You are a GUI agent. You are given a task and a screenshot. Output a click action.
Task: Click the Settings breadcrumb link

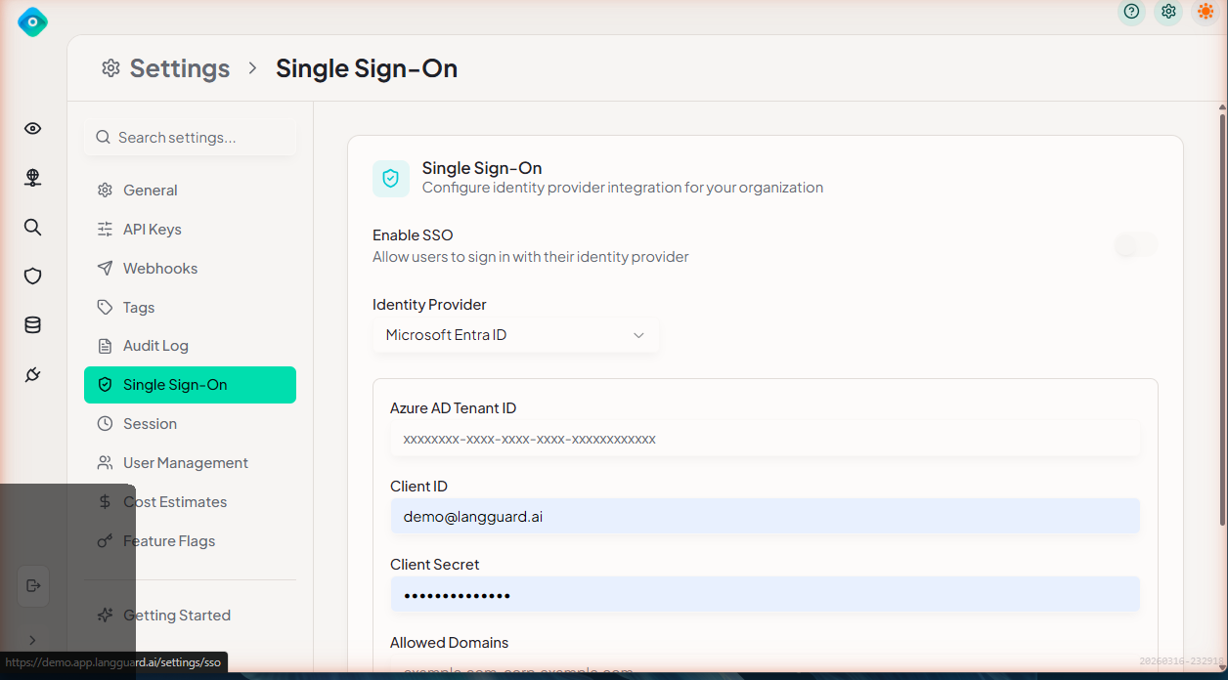point(179,67)
